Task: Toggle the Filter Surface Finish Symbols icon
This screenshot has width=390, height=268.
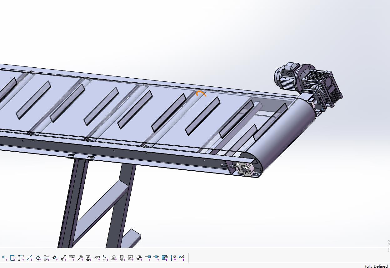Action: pos(63,258)
